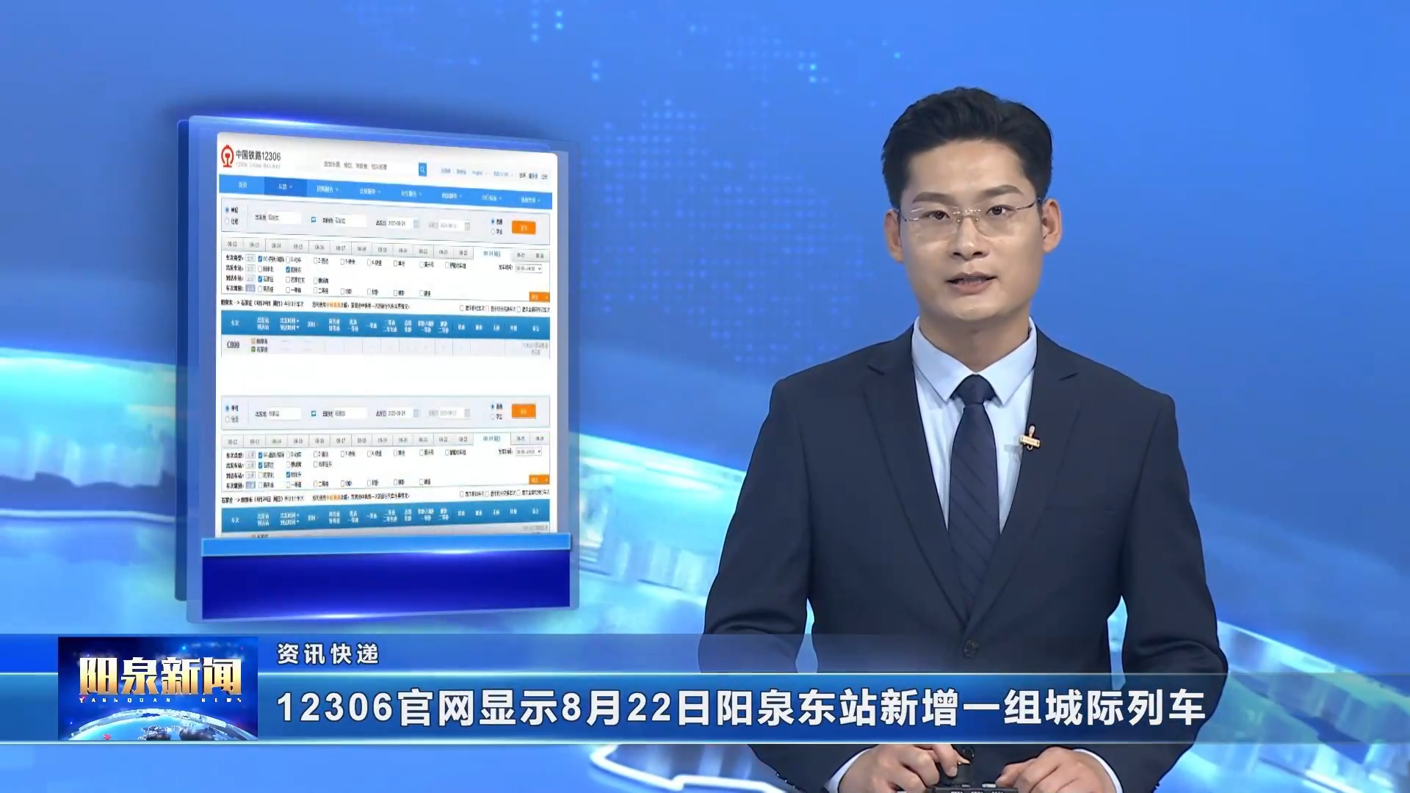Viewport: 1410px width, 793px height.
Task: Swap stations icon in upper query form
Action: point(314,220)
